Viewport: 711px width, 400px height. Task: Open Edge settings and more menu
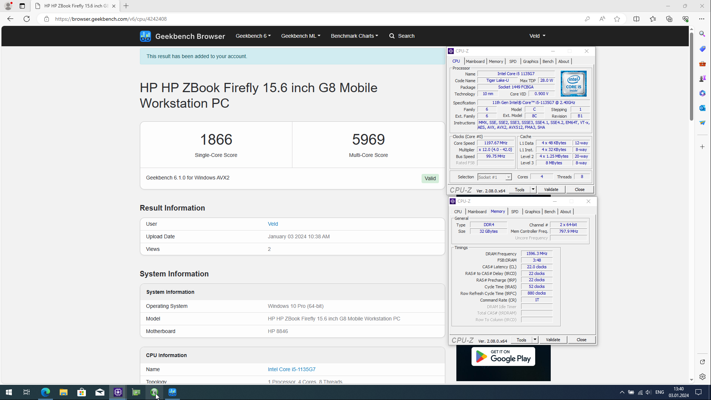pyautogui.click(x=702, y=19)
